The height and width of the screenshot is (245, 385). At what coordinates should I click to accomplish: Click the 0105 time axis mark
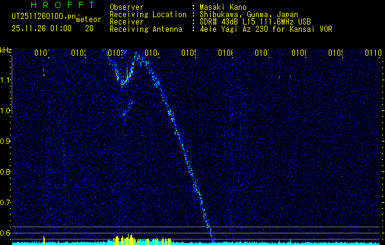point(189,53)
